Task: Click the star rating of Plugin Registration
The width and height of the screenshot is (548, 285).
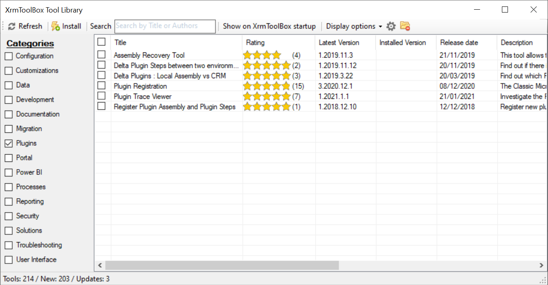Action: [267, 86]
